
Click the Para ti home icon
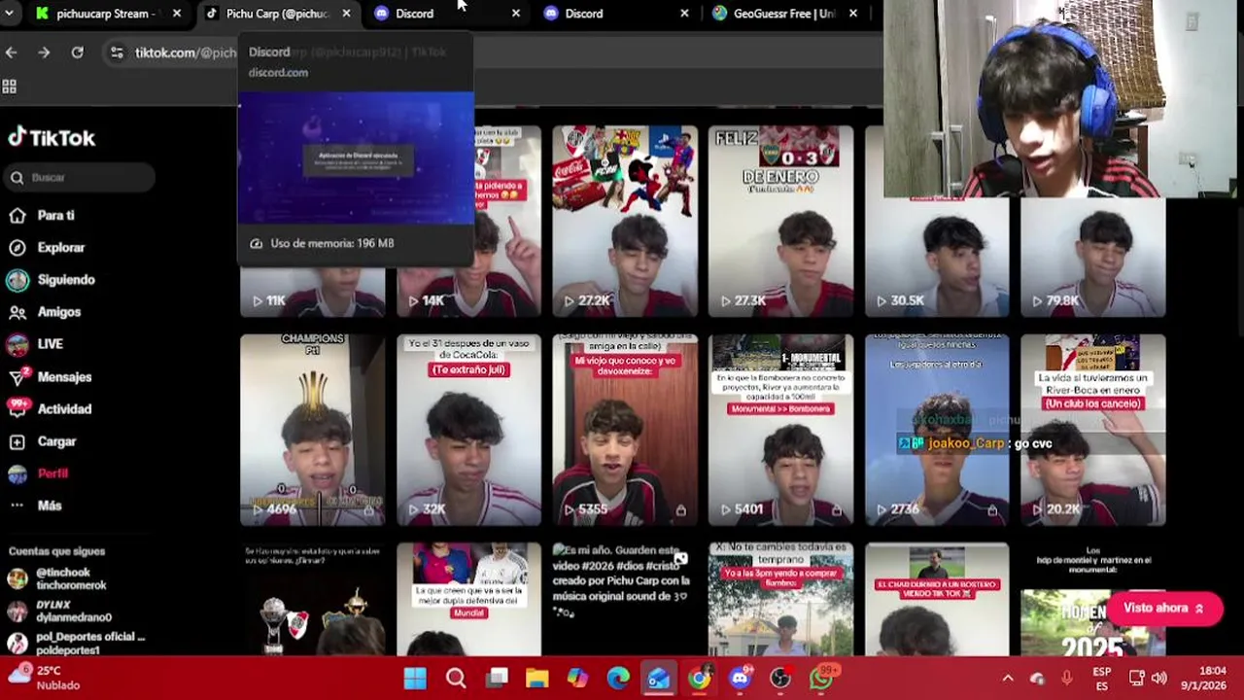(x=17, y=216)
